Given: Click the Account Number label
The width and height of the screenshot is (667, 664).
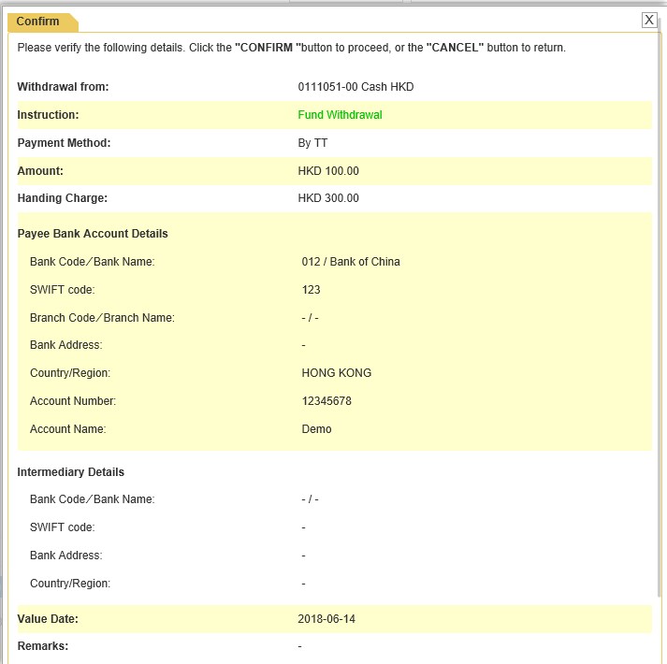Looking at the screenshot, I should (x=73, y=401).
